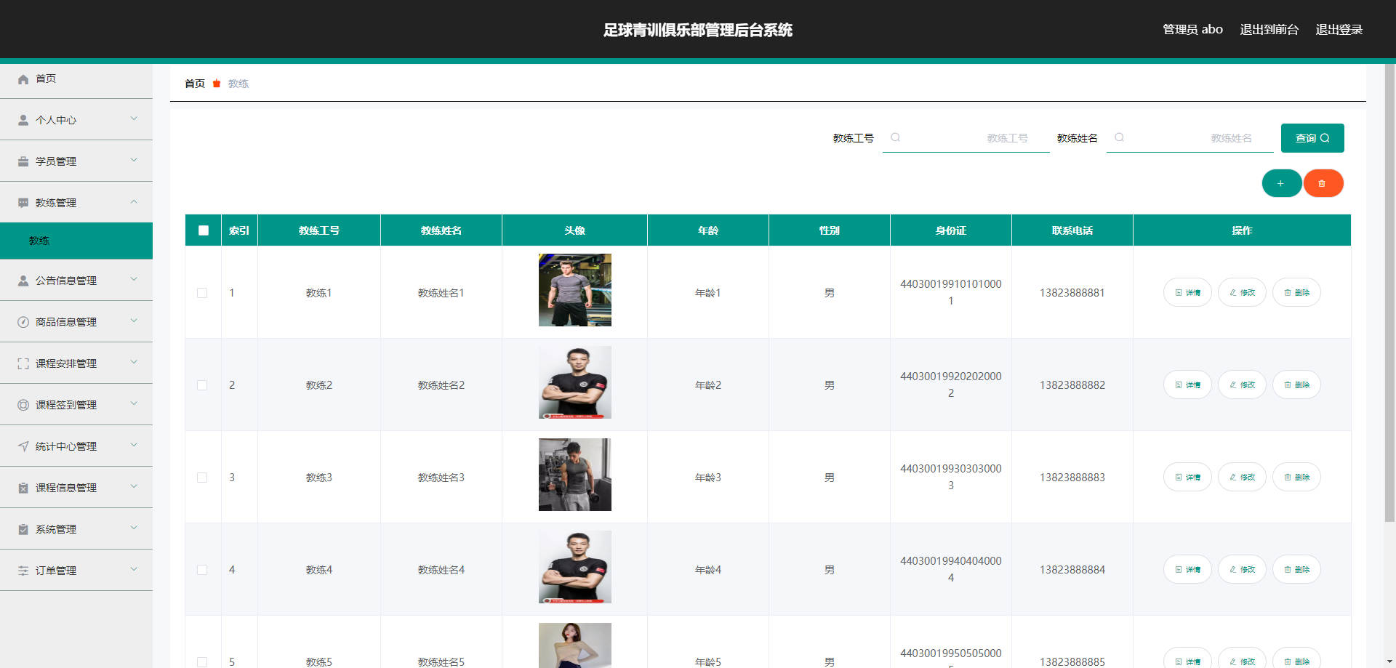Open 详情 for row 教练4
Screen dimensions: 1396x668
(x=1187, y=569)
